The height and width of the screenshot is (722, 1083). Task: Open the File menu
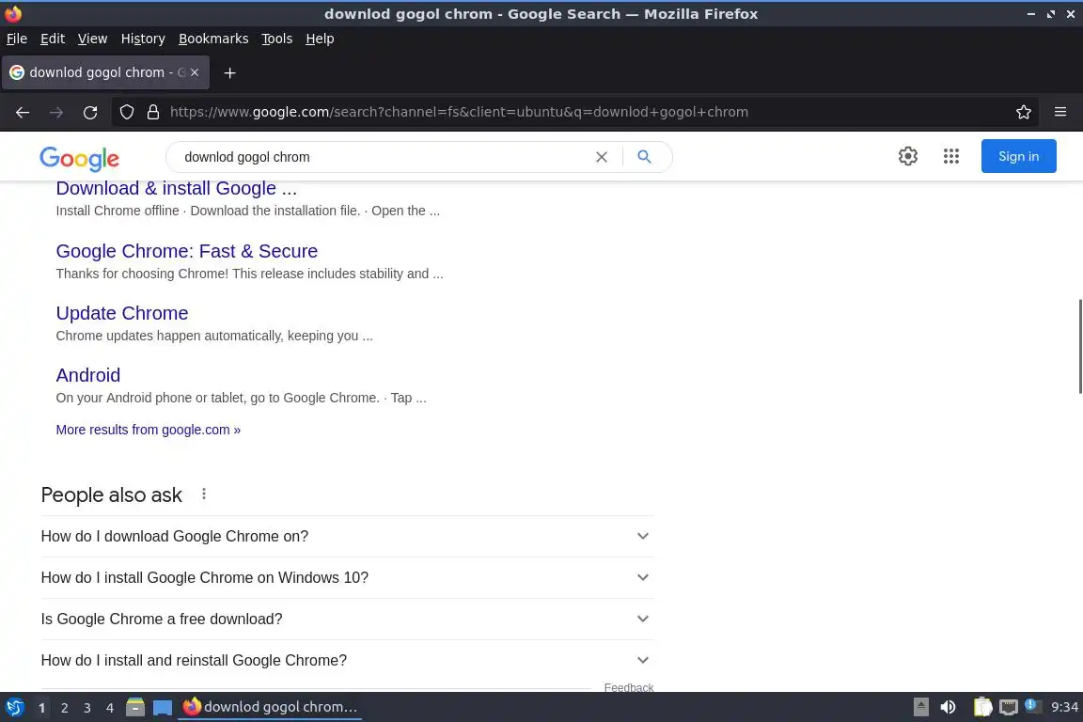(17, 39)
